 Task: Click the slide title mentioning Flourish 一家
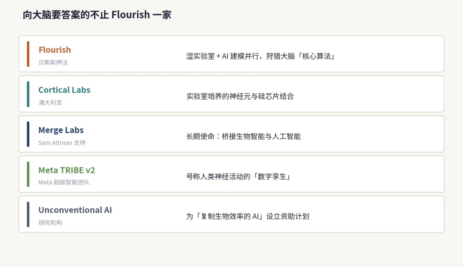(x=97, y=15)
